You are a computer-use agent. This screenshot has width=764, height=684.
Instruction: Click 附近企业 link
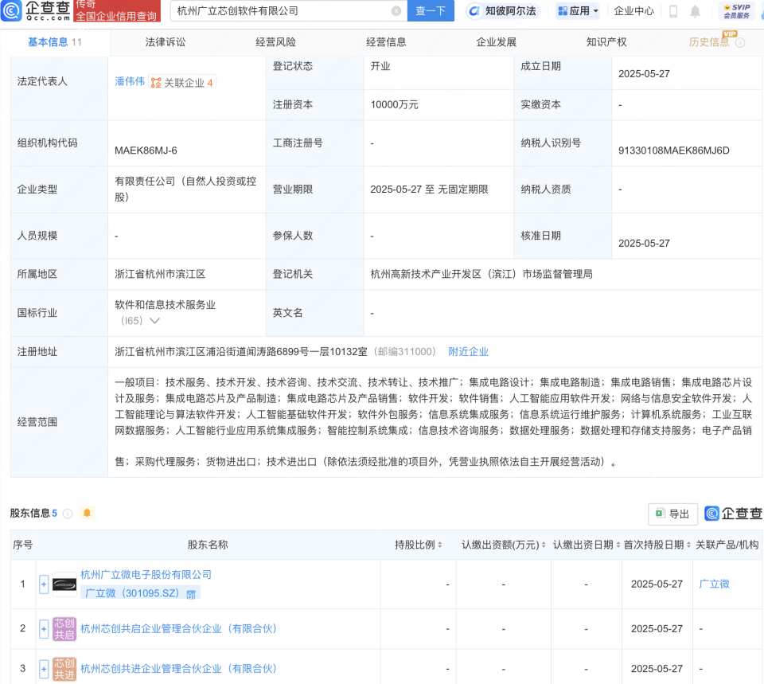pyautogui.click(x=468, y=351)
